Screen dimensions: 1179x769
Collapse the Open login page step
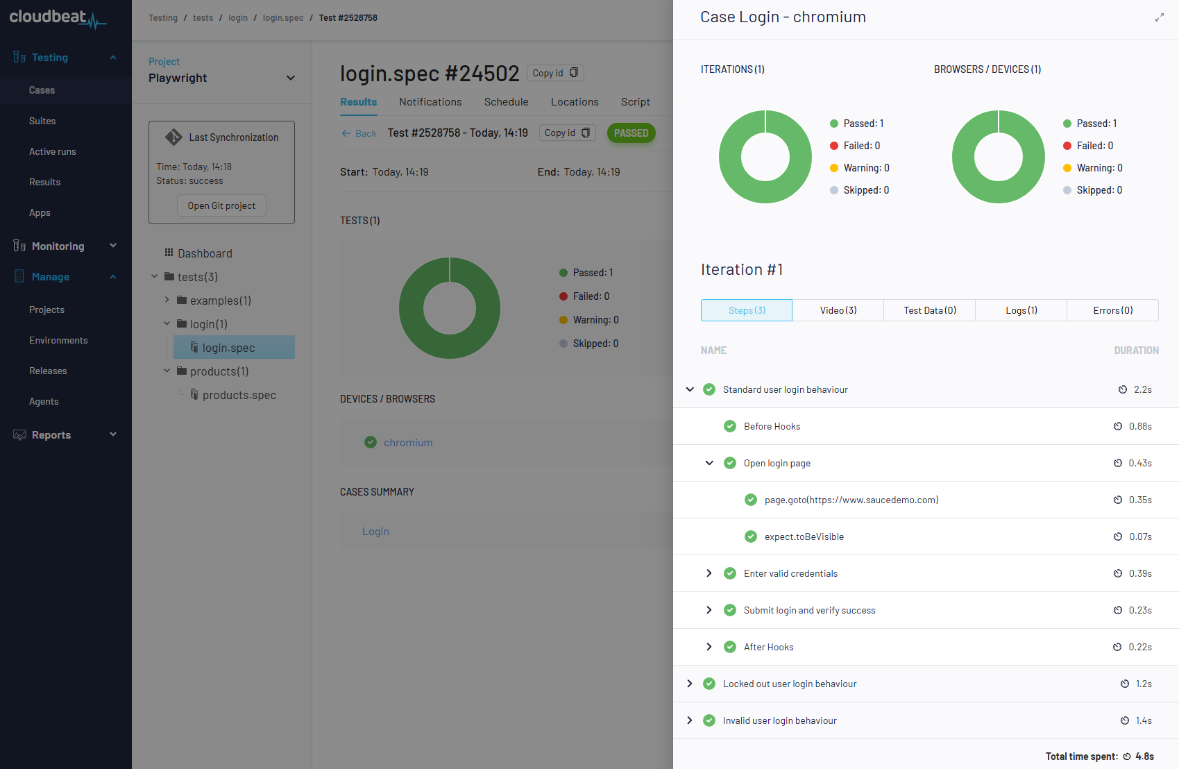point(709,463)
